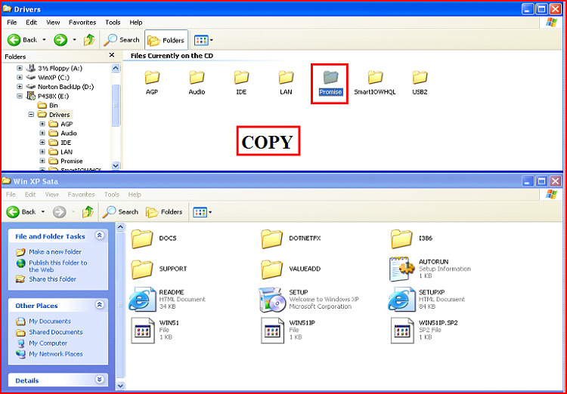Open Shared Documents link

[x=56, y=332]
